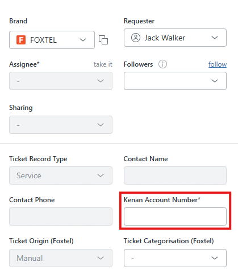Click the Contact Name field
The image size is (238, 274).
(x=175, y=175)
